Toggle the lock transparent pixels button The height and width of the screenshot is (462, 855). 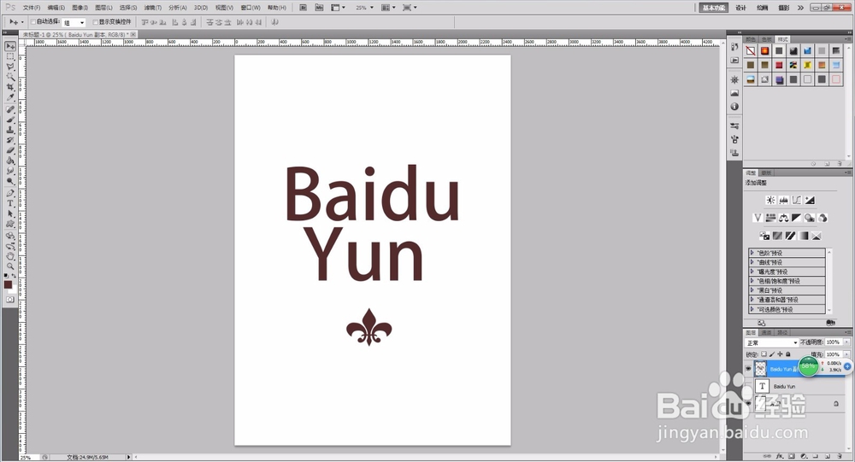tap(764, 354)
